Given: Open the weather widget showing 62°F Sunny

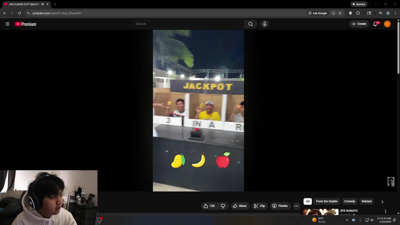Looking at the screenshot, I should [319, 220].
